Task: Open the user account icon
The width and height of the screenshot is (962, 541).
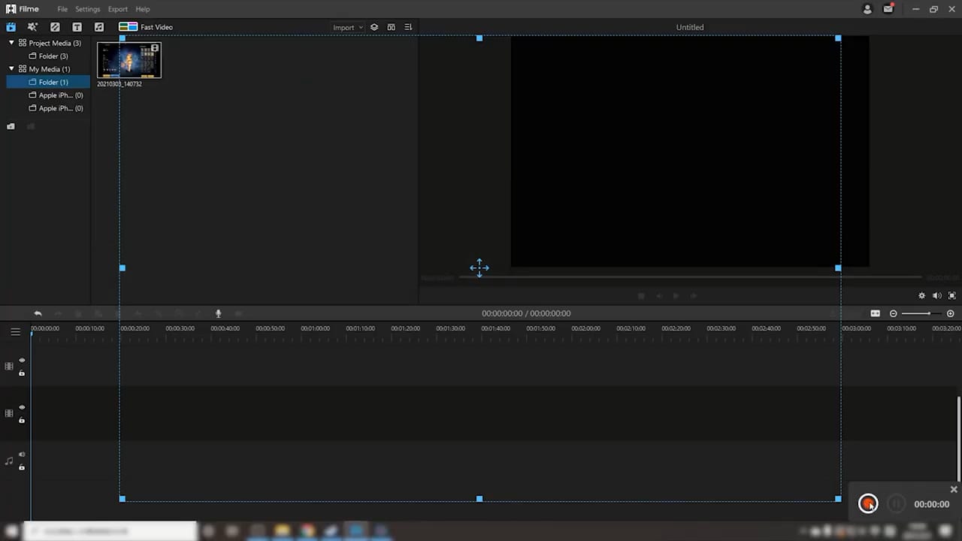Action: point(867,9)
